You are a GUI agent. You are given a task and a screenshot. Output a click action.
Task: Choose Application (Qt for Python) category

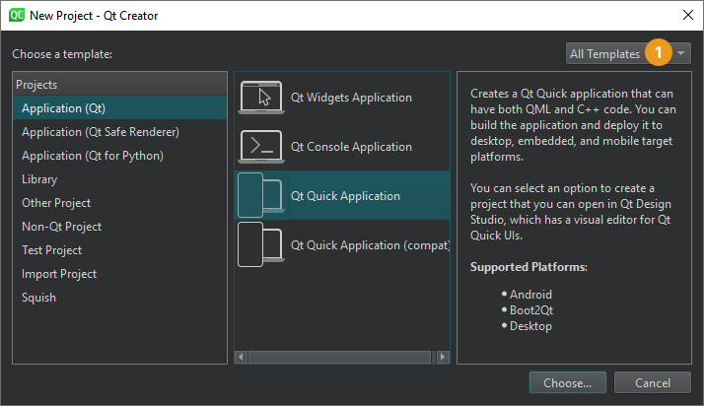[x=92, y=156]
